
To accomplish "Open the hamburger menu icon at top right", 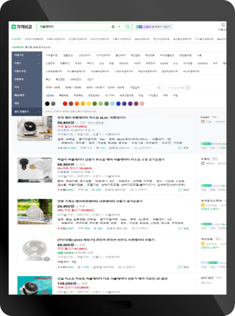I will (x=223, y=25).
